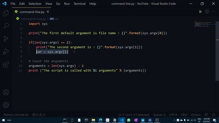Click the 'if(len(sys.argv) == 2):' line
Screen dimensions: 219x123
pyautogui.click(x=50, y=42)
